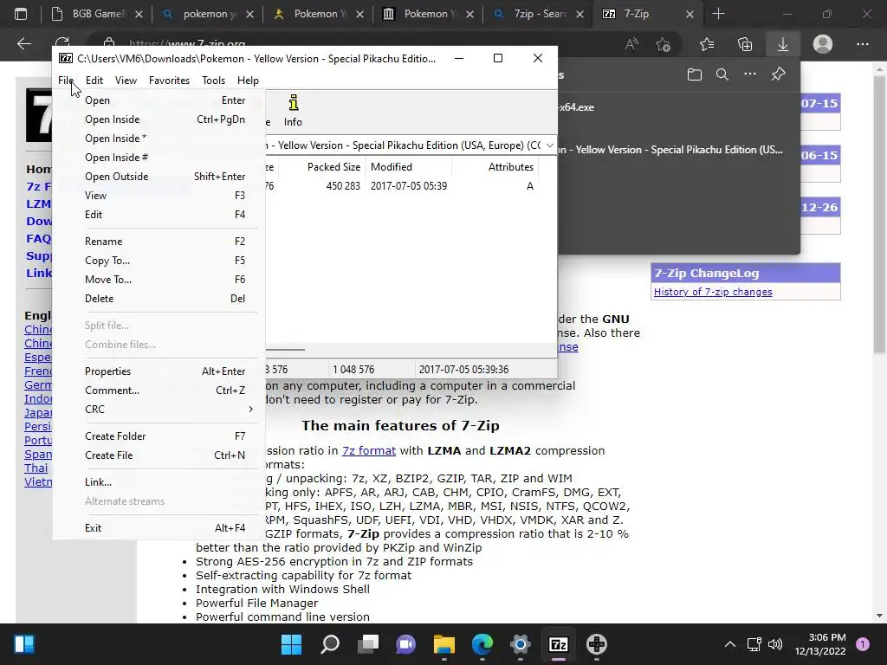
Task: Follow the 7z format link
Action: 369,450
